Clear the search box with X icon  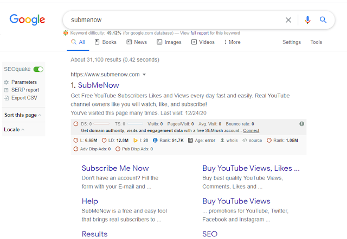click(288, 20)
